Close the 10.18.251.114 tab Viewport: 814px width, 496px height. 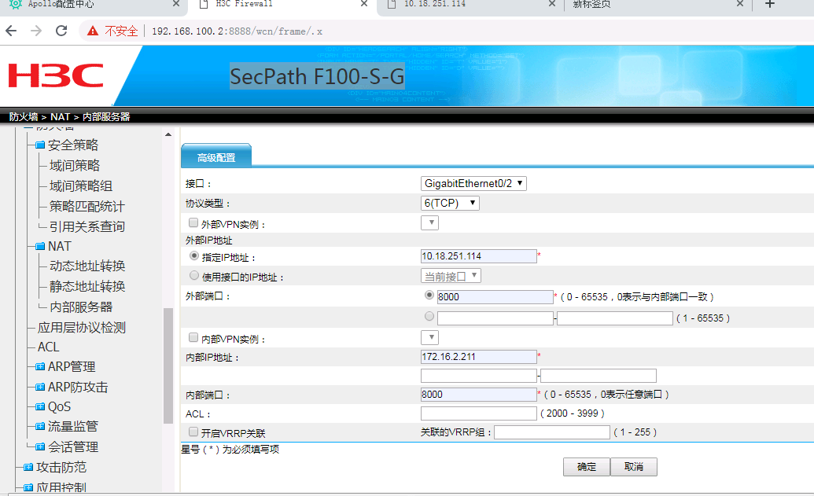pyautogui.click(x=552, y=4)
